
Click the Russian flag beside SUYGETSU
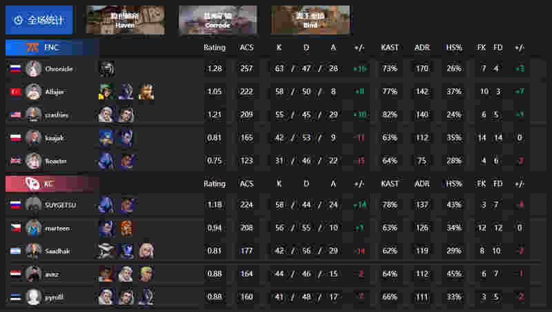(15, 205)
